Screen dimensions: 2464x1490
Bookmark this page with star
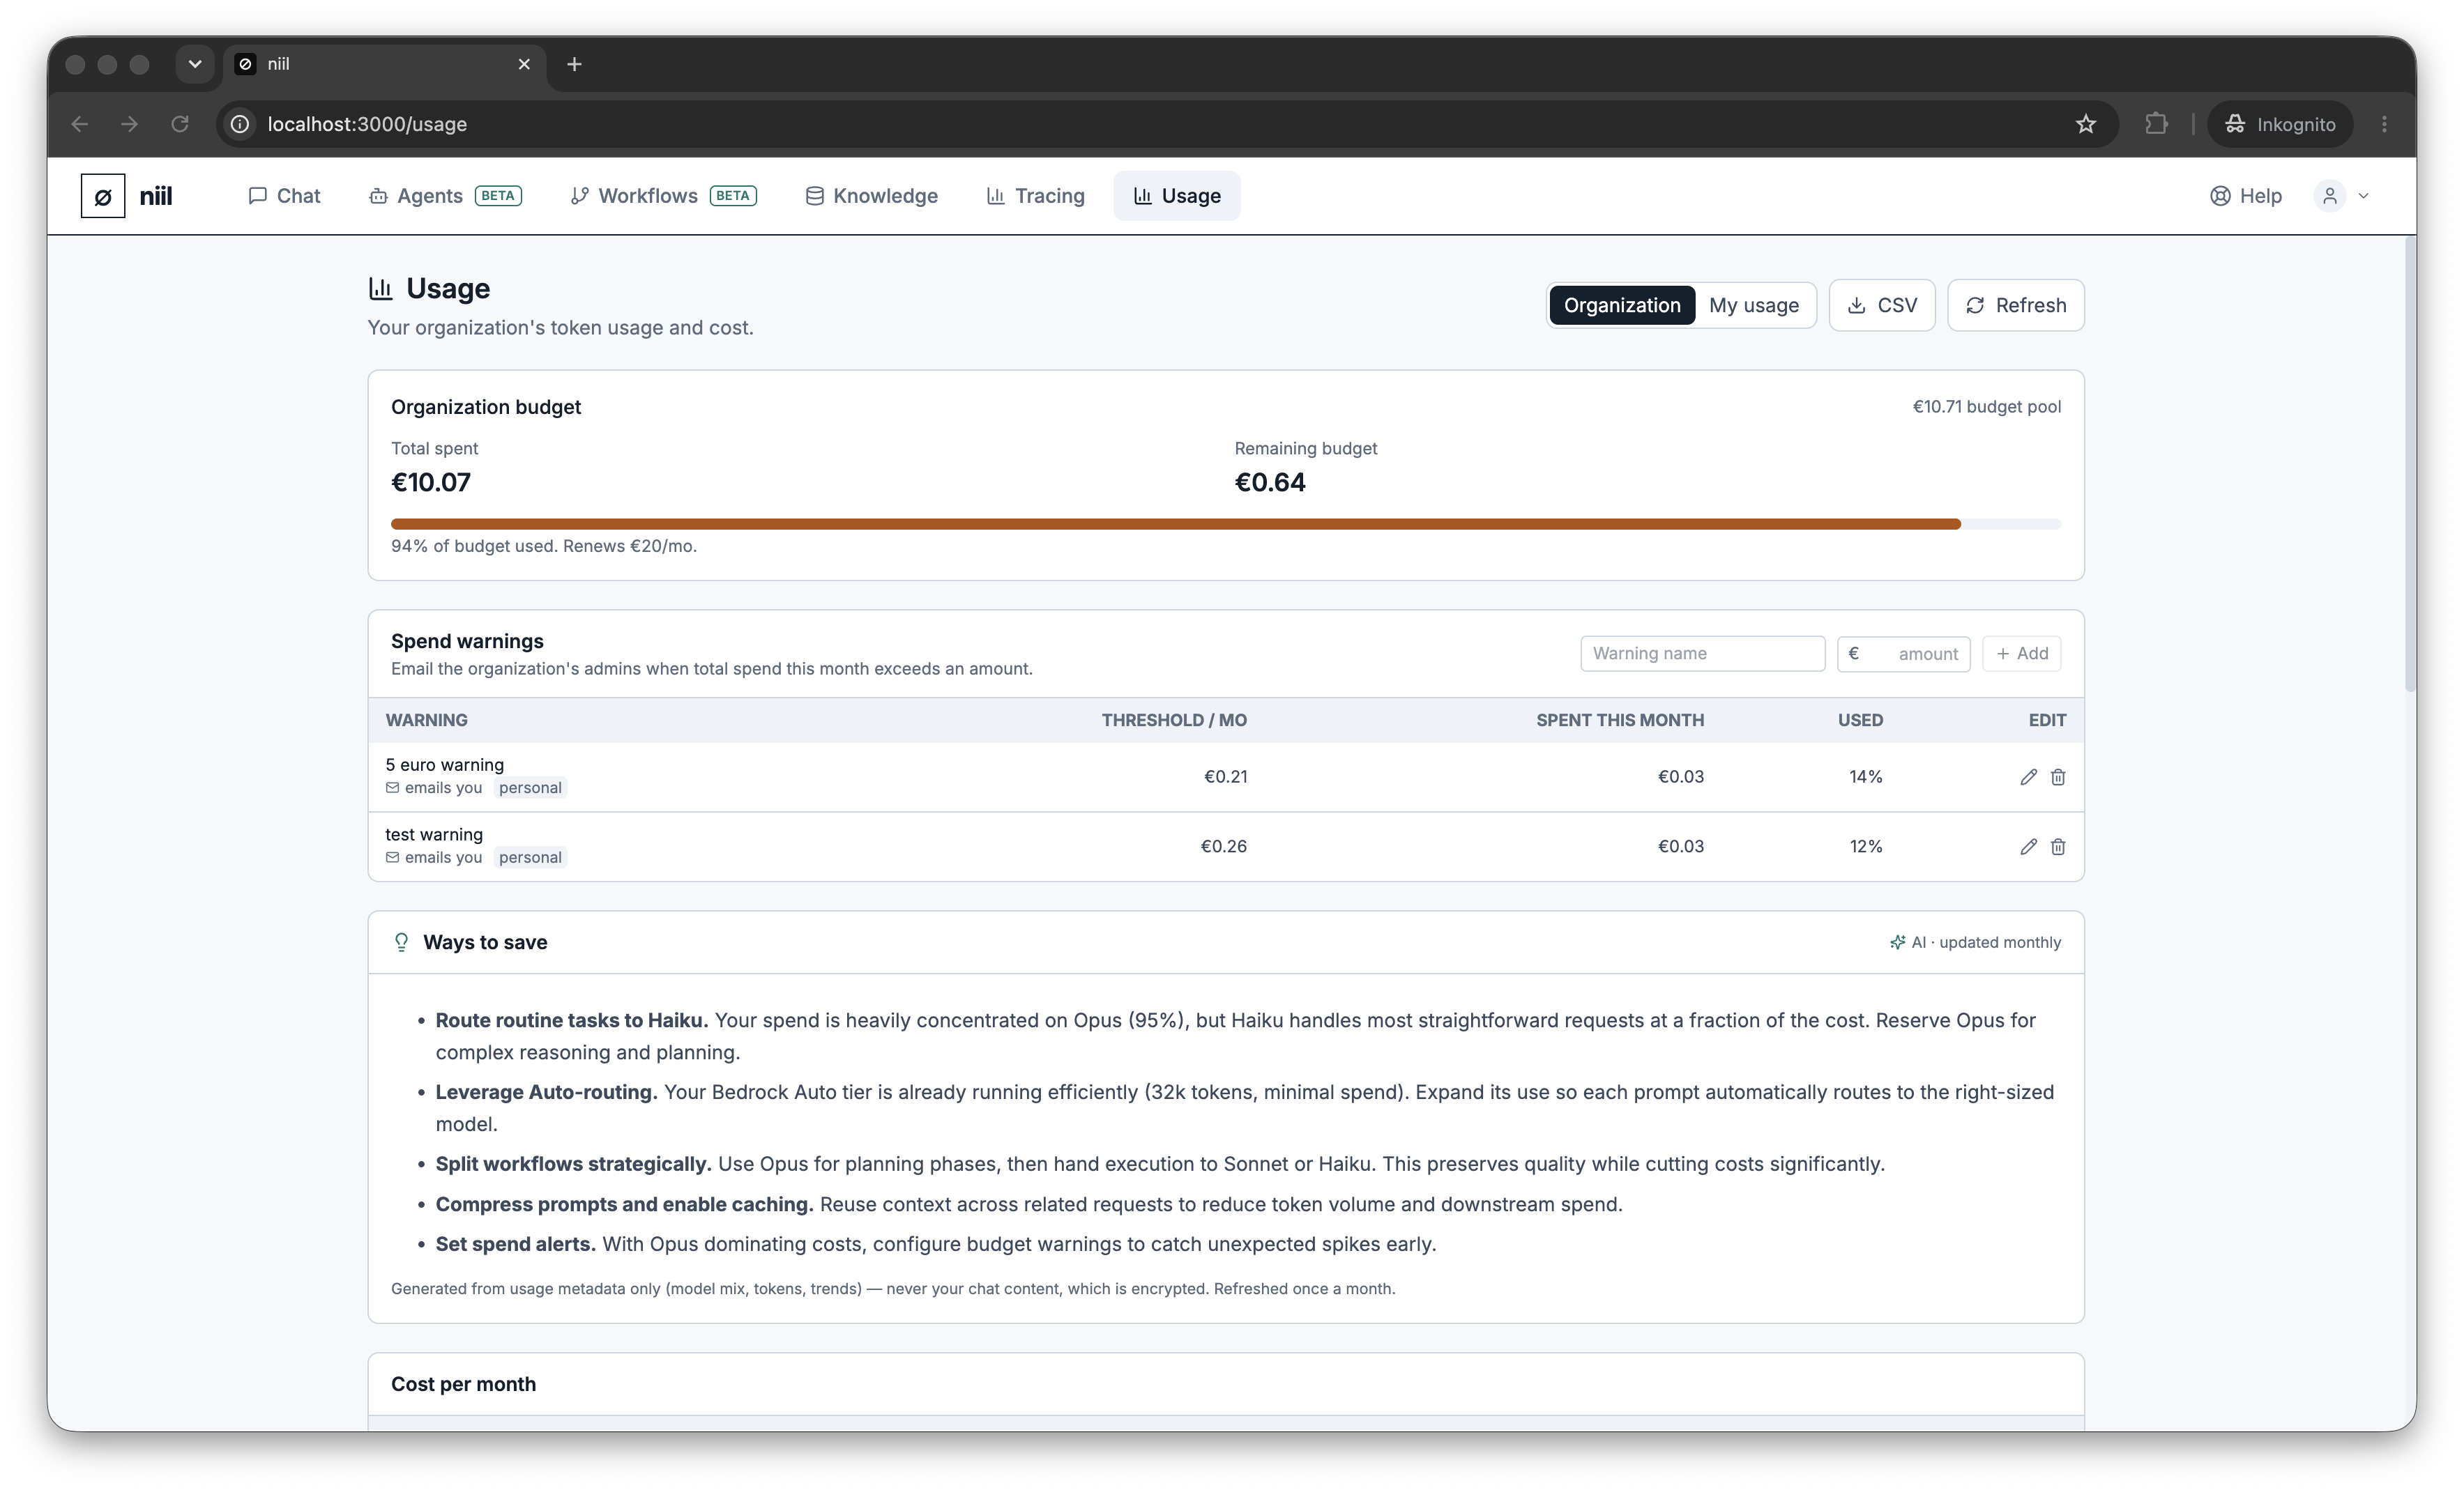click(x=2086, y=124)
